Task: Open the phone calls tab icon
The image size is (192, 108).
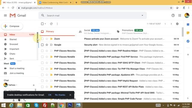Action: pyautogui.click(x=25, y=100)
